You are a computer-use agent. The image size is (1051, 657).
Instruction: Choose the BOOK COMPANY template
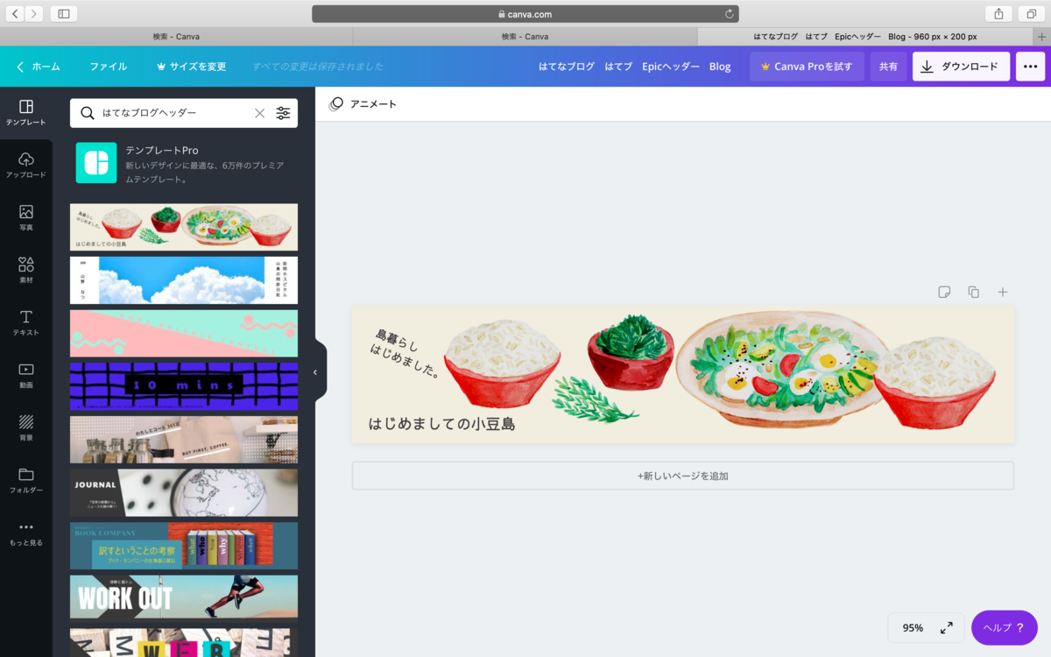point(184,546)
